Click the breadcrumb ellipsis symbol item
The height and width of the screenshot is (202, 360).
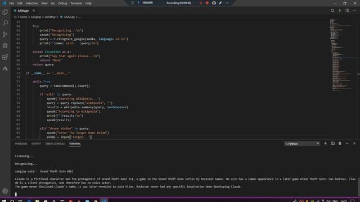[x=80, y=17]
